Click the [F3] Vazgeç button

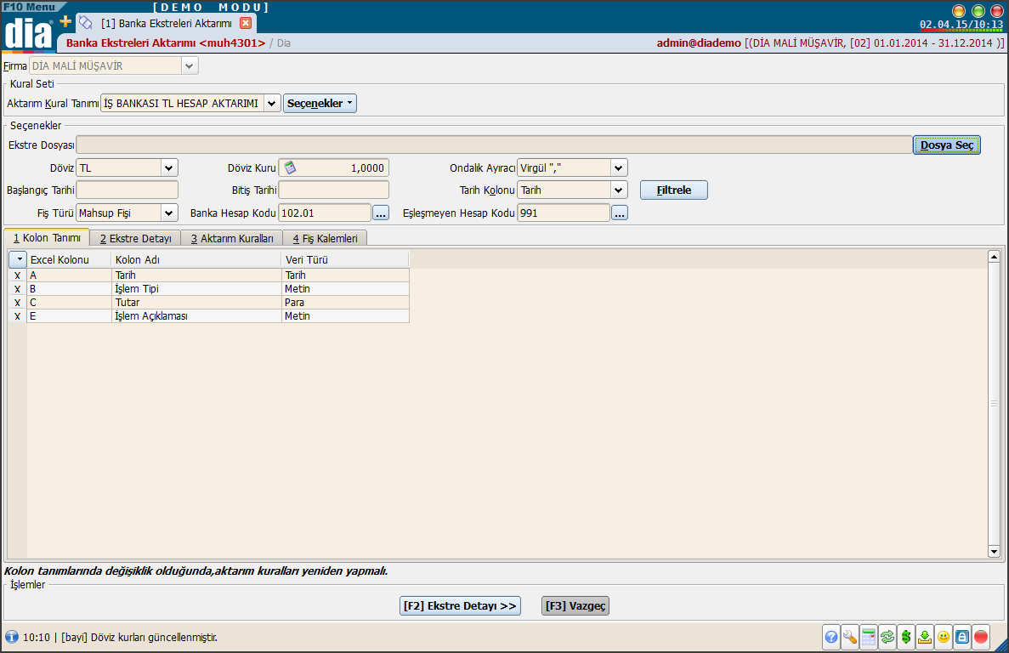click(x=575, y=605)
